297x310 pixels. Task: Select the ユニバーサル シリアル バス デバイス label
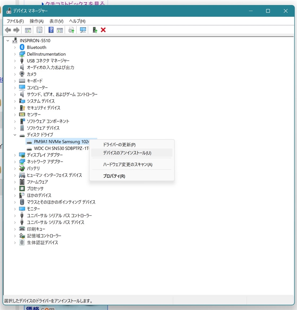[x=55, y=222]
